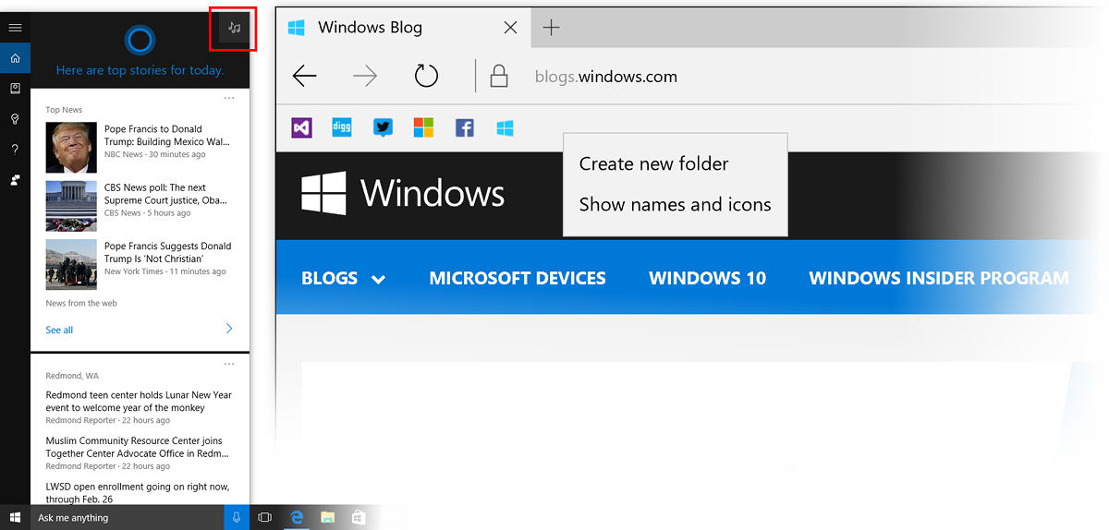The image size is (1109, 530).
Task: Open File Explorer from taskbar
Action: click(327, 517)
